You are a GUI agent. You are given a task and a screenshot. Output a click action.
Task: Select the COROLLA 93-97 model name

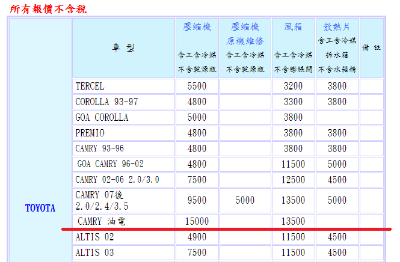coord(106,102)
